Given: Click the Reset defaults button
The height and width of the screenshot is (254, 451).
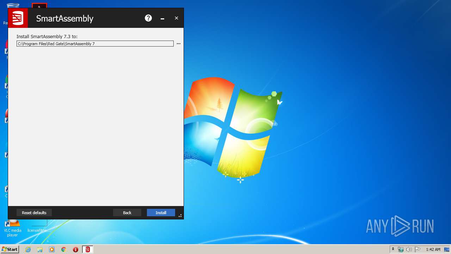Looking at the screenshot, I should 34,213.
